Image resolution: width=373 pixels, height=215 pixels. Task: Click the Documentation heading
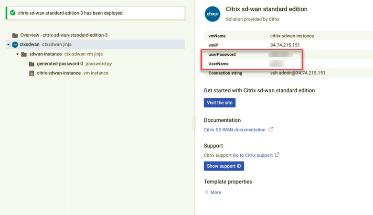[222, 120]
